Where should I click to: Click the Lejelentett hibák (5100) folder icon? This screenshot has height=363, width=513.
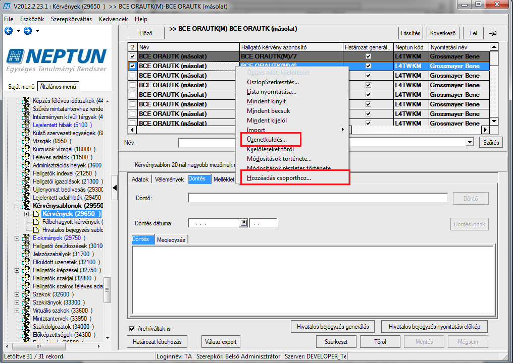pos(26,125)
